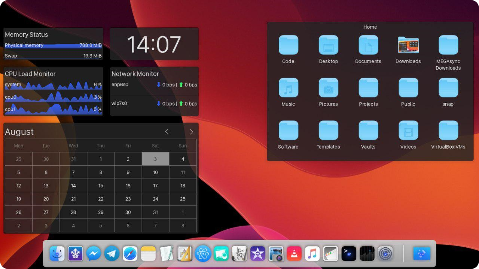Launch VLC cone icon in dock

(294, 254)
